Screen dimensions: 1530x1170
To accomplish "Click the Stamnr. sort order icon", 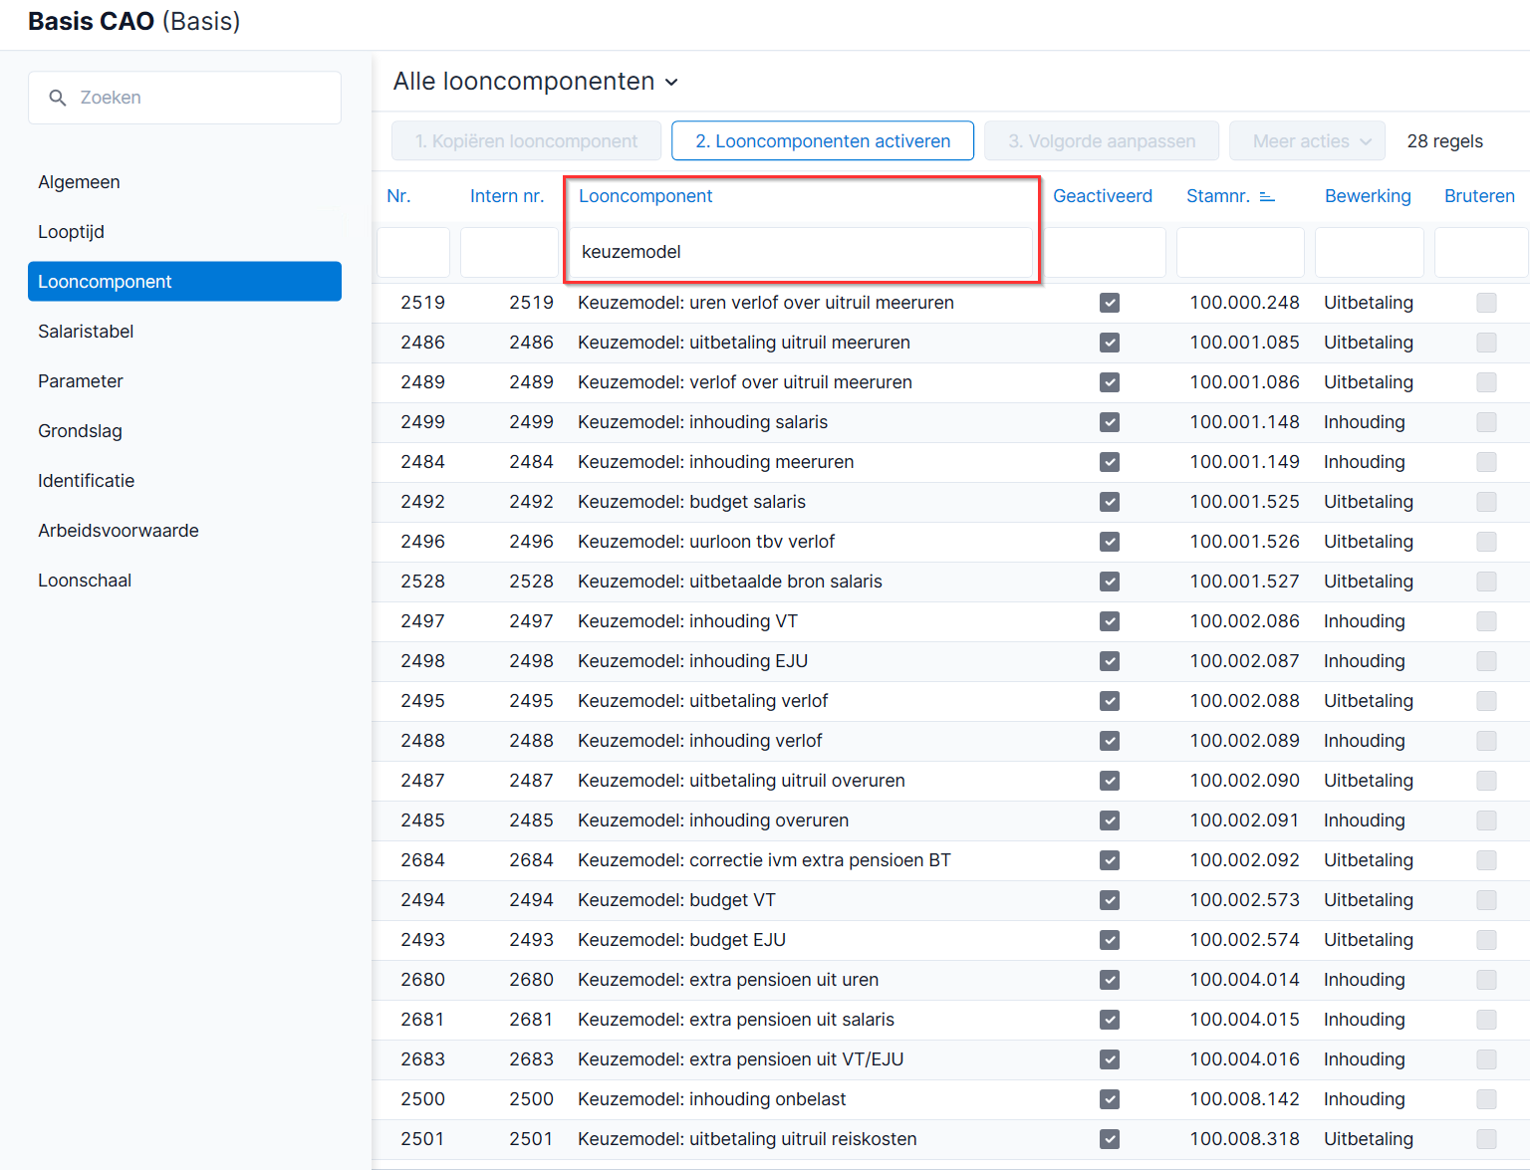I will pos(1267,197).
